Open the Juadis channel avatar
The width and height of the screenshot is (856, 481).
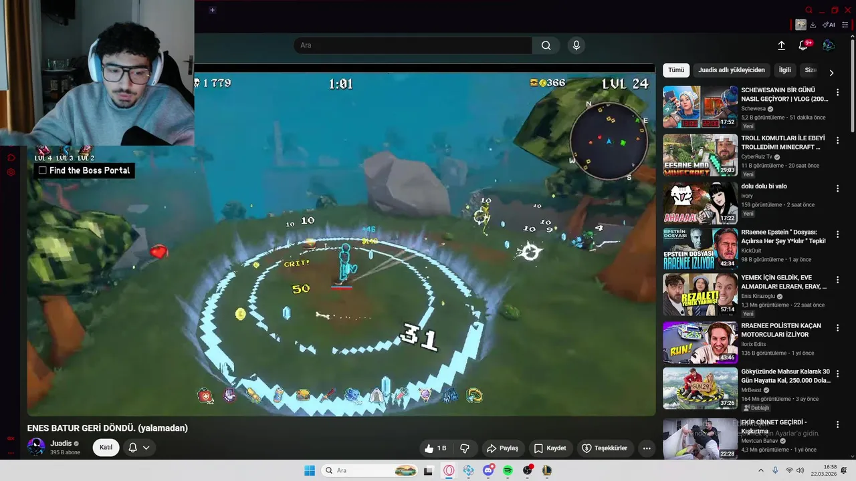[36, 447]
